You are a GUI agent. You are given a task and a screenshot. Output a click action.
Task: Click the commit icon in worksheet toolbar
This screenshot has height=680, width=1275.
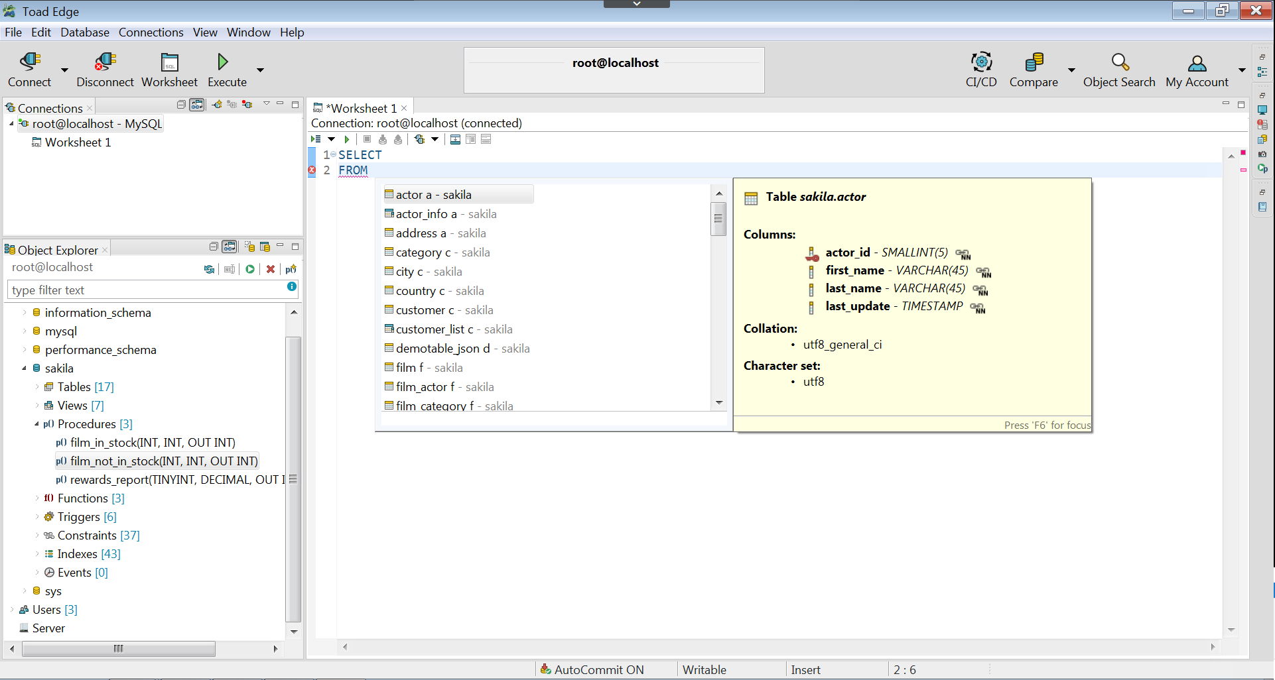point(383,139)
